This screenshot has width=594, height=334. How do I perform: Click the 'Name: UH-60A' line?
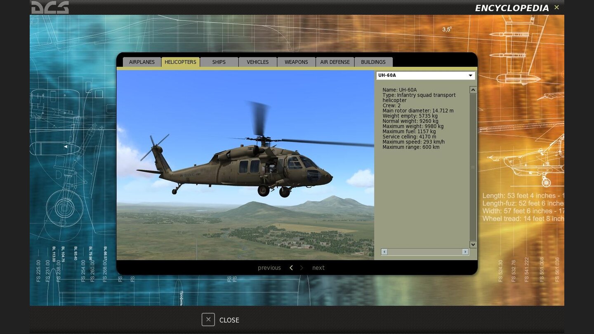click(x=399, y=90)
